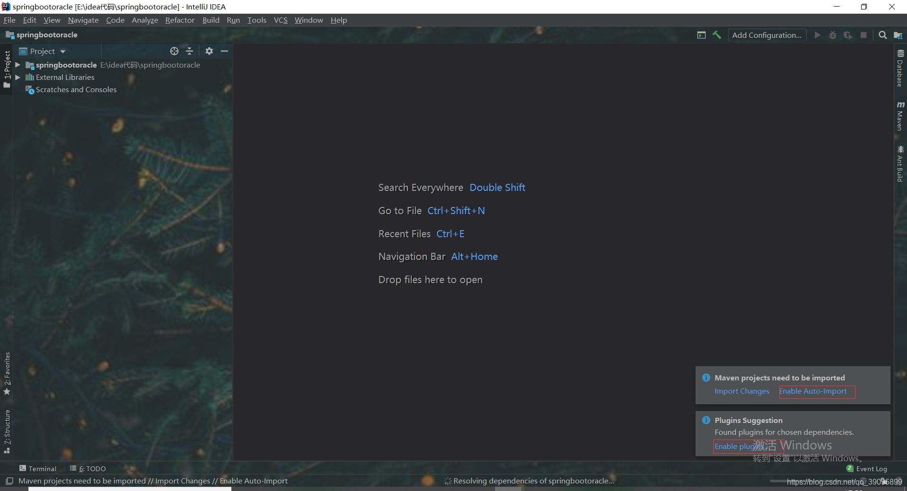Click 'Found plugins for chosen dependencies.' text
This screenshot has height=491, width=907.
click(784, 432)
